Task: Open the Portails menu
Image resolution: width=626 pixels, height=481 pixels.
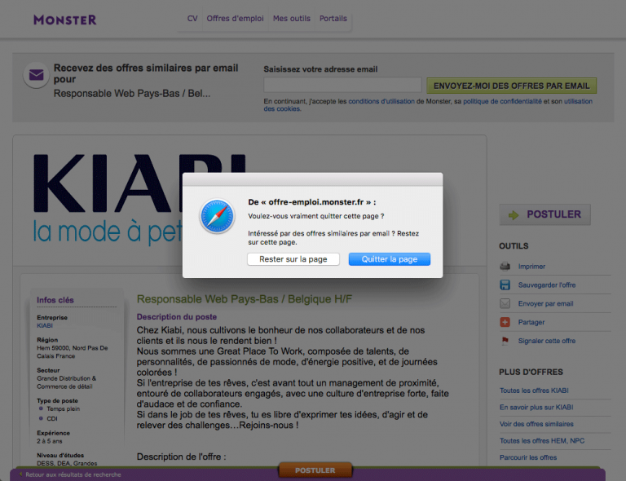Action: pos(333,19)
